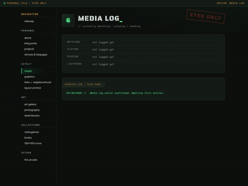
Task: Click the green status dot in top bar
Action: pyautogui.click(x=5, y=3)
